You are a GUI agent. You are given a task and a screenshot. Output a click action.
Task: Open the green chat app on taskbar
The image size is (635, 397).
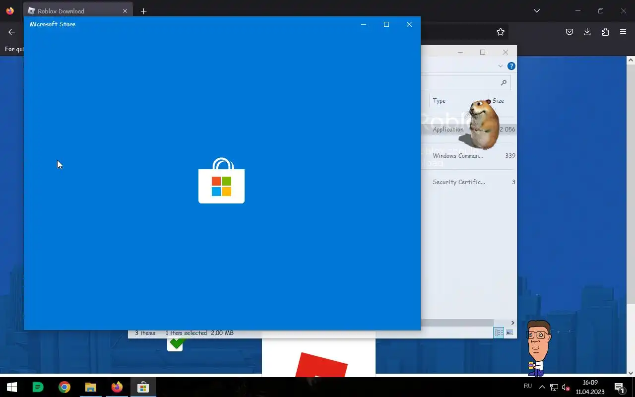click(38, 387)
